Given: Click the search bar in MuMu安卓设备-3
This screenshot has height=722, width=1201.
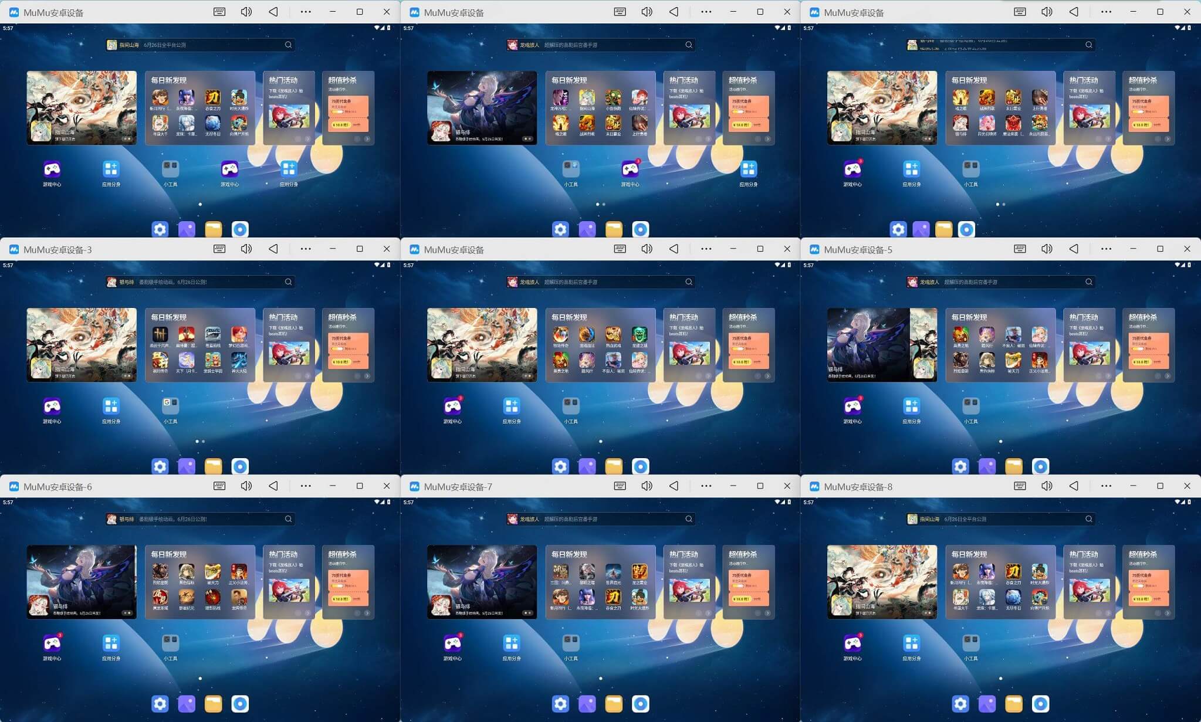Looking at the screenshot, I should click(200, 282).
